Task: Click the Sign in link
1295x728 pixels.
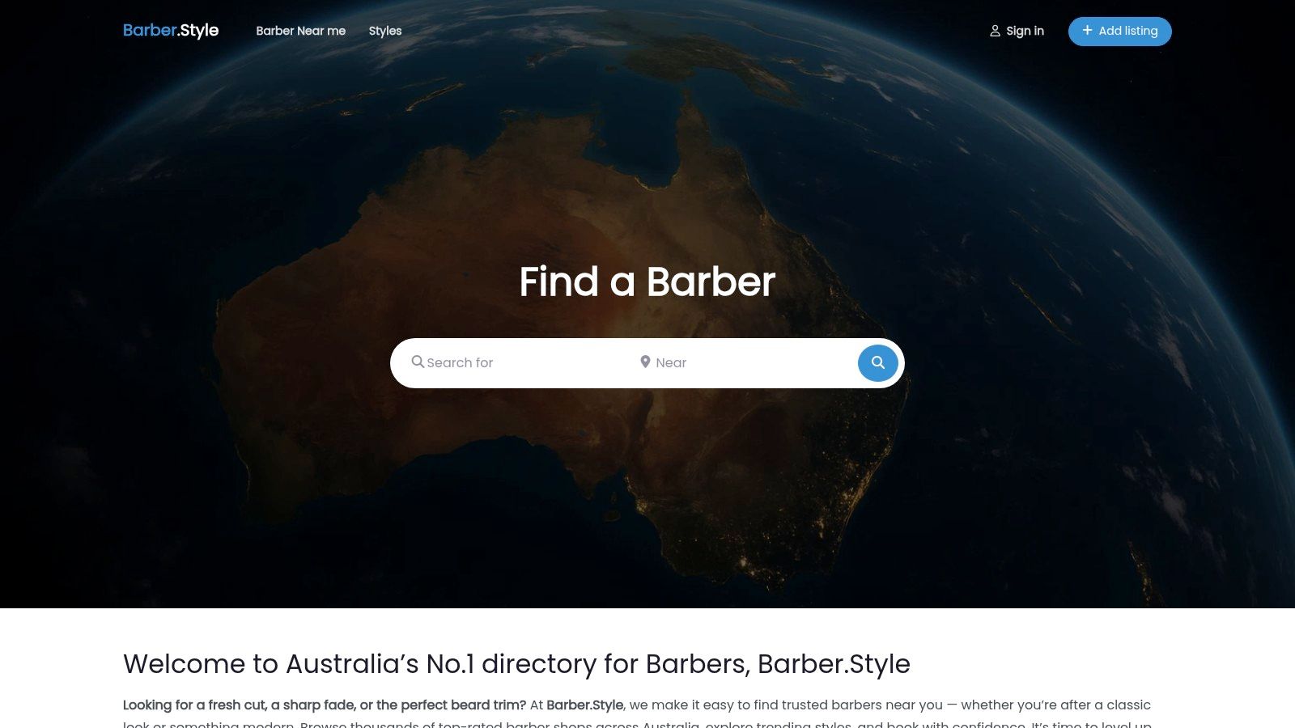Action: [1017, 31]
